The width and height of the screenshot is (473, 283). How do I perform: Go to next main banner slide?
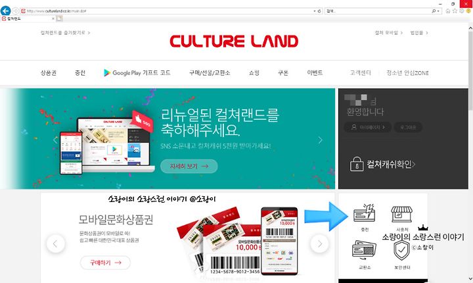tap(320, 140)
